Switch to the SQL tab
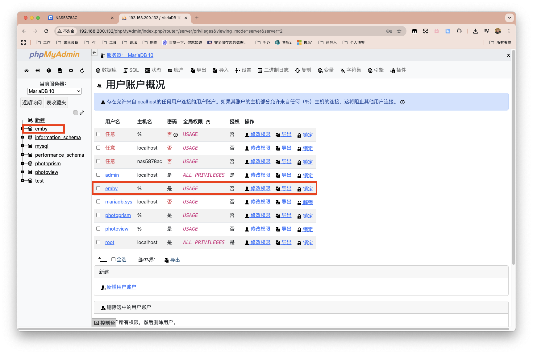Screen dimensions: 533x354 tap(131, 70)
